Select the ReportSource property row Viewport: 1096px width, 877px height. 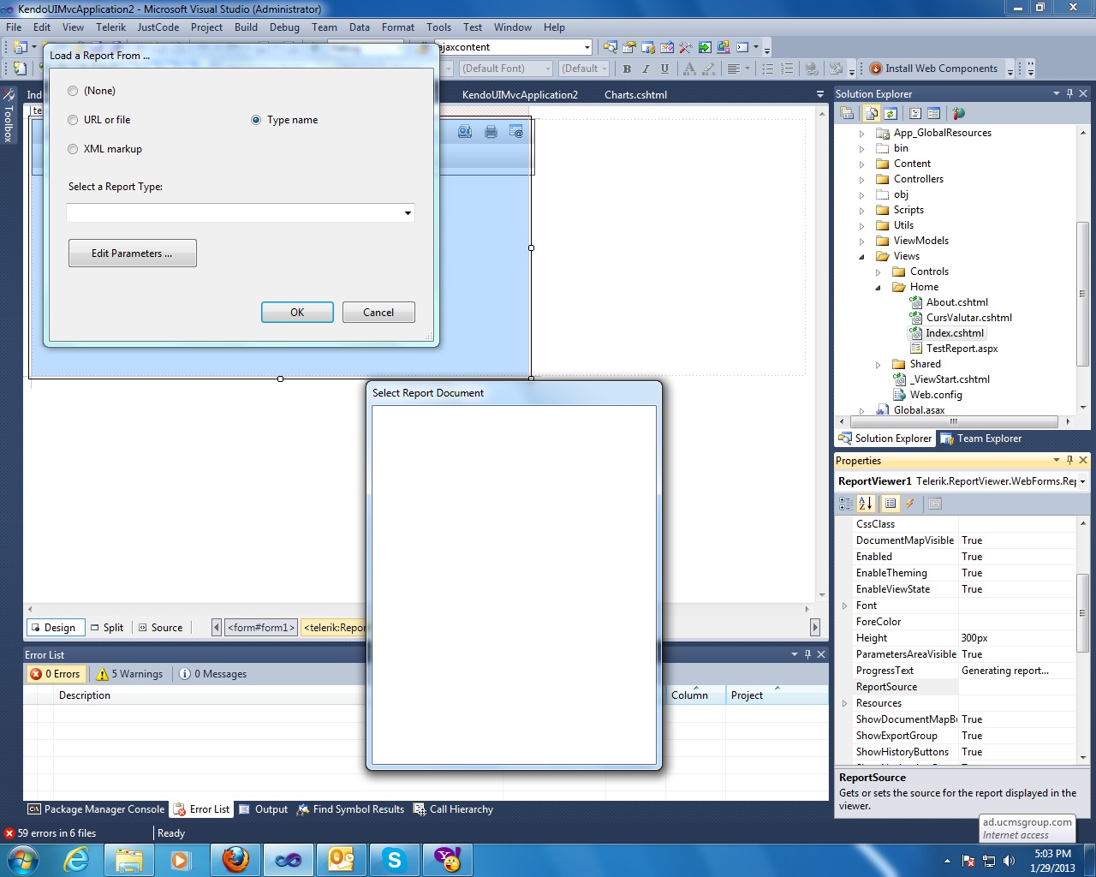tap(956, 687)
